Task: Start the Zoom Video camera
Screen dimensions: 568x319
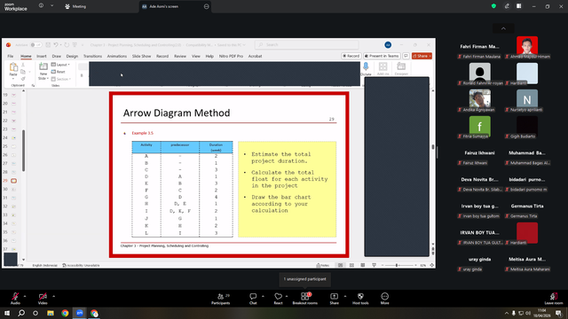Action: pyautogui.click(x=43, y=298)
